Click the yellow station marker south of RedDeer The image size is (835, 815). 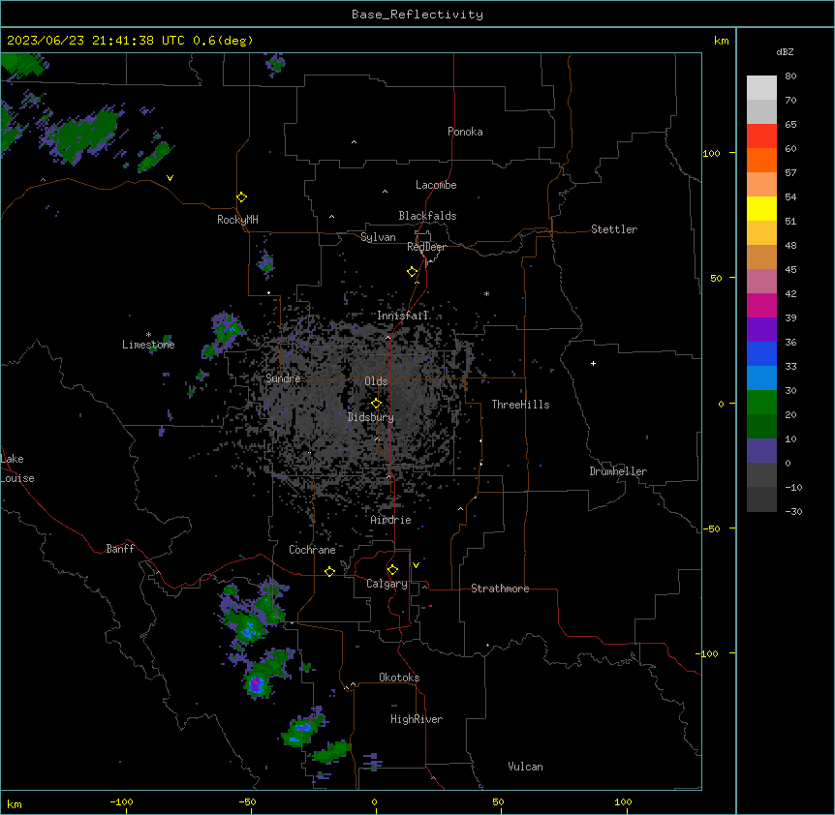coord(413,272)
